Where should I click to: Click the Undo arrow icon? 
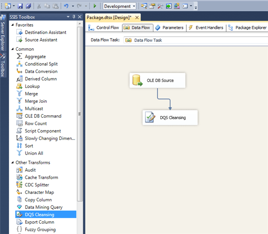pyautogui.click(x=66, y=6)
